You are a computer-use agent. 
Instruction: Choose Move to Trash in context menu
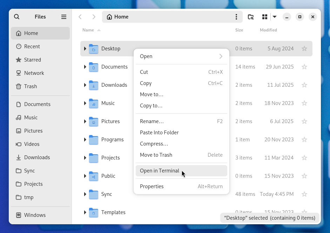181,155
